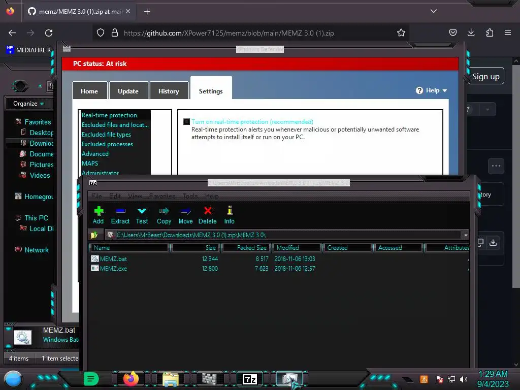Bookmark this page with the star

[401, 33]
